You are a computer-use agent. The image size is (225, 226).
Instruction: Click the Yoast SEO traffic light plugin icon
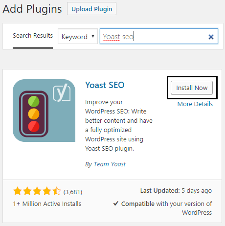[x=44, y=111]
